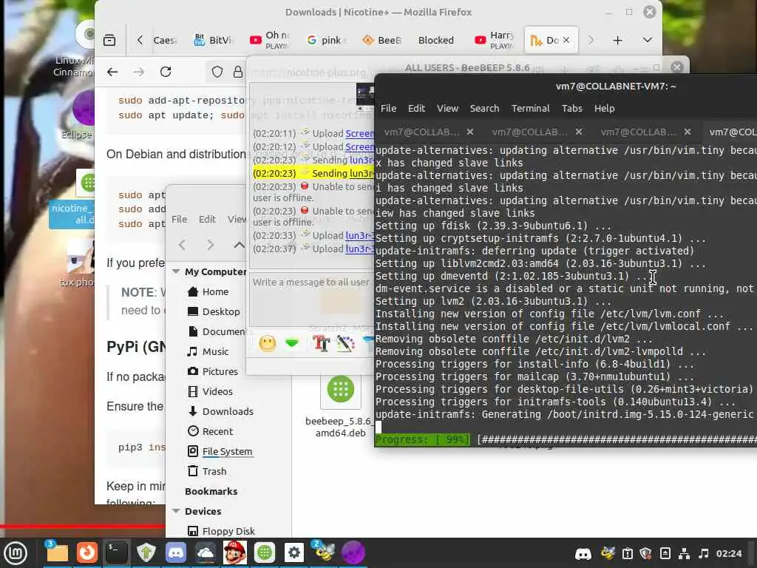Image resolution: width=757 pixels, height=568 pixels.
Task: Switch to the Harry YouTube tab
Action: coord(495,40)
